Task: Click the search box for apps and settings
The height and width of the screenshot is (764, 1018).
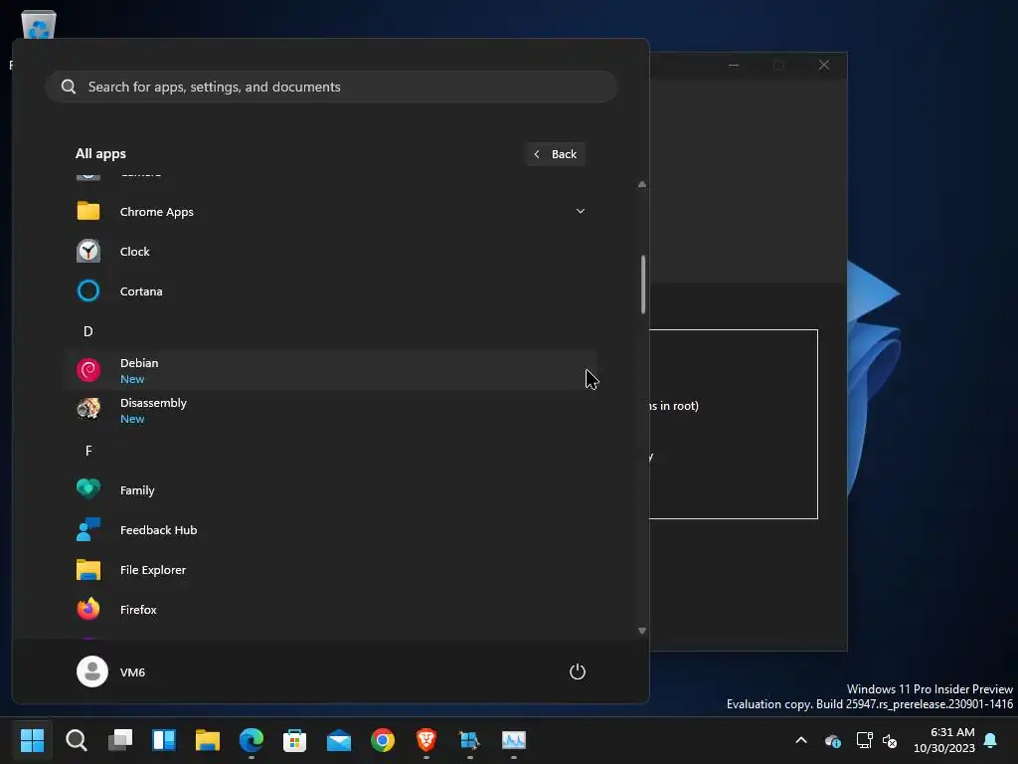Action: (x=331, y=87)
